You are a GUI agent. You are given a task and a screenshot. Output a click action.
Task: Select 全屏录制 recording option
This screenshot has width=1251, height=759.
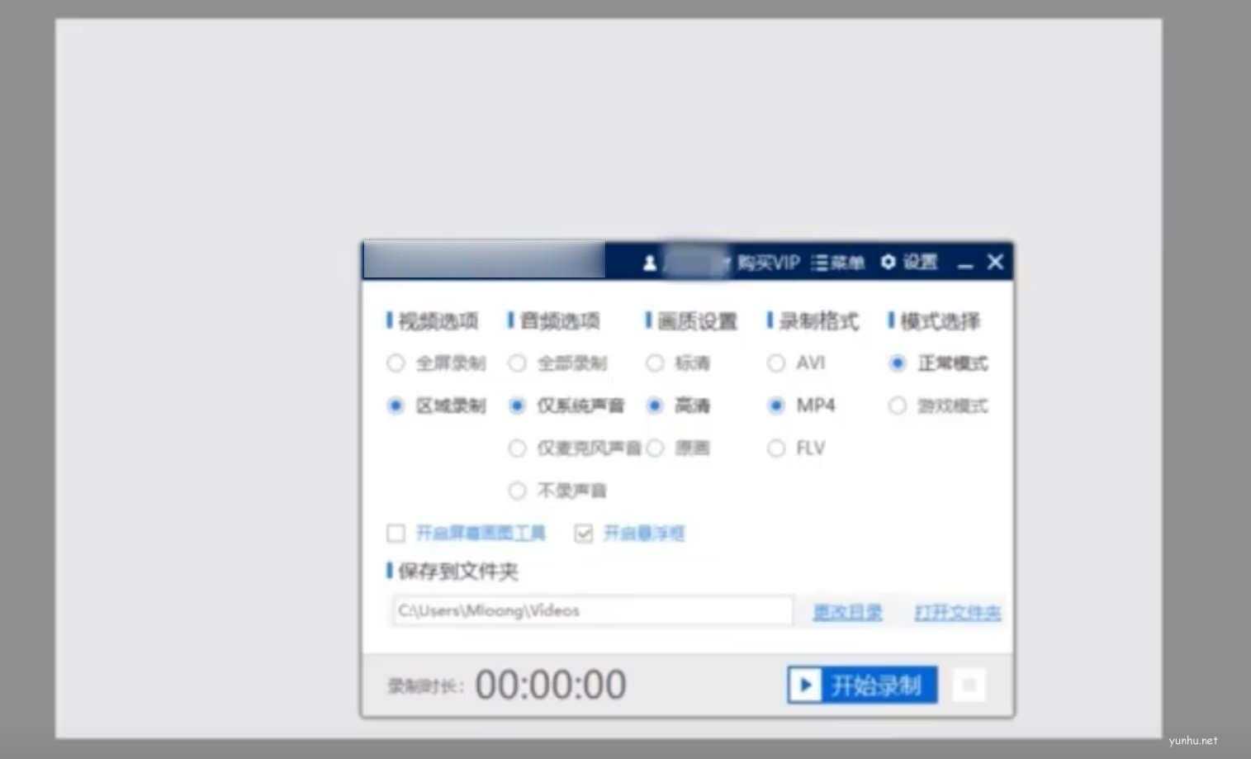(395, 363)
